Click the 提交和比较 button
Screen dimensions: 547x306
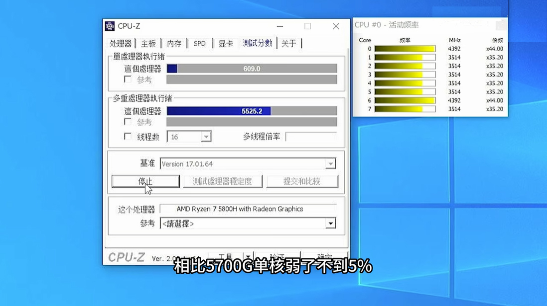(302, 181)
